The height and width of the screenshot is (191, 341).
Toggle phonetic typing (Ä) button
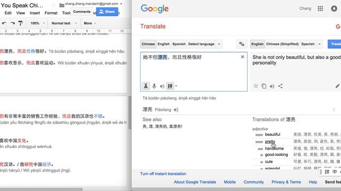click(145, 86)
